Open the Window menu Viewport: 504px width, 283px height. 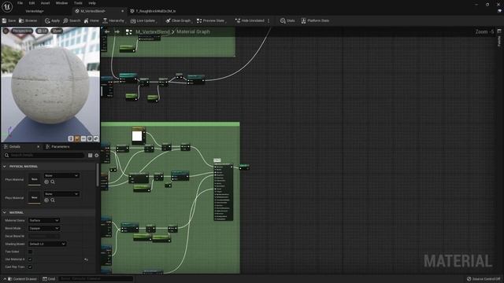(x=61, y=3)
